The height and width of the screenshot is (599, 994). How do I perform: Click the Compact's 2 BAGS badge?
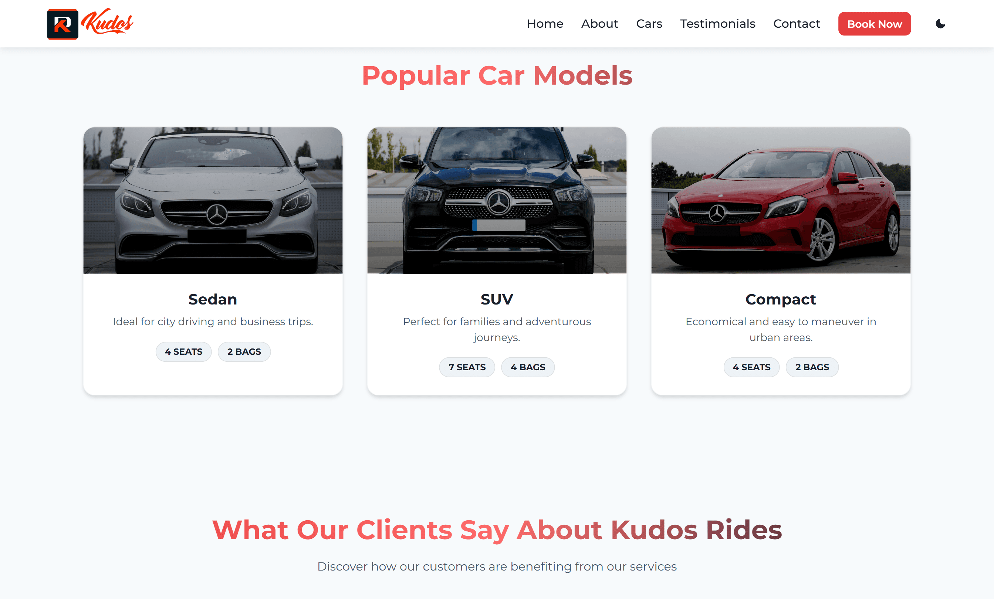click(812, 367)
